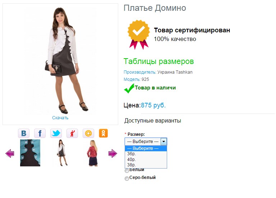Pick size 38р. in the dropdown
Image resolution: width=276 pixels, height=198 pixels.
pos(146,165)
